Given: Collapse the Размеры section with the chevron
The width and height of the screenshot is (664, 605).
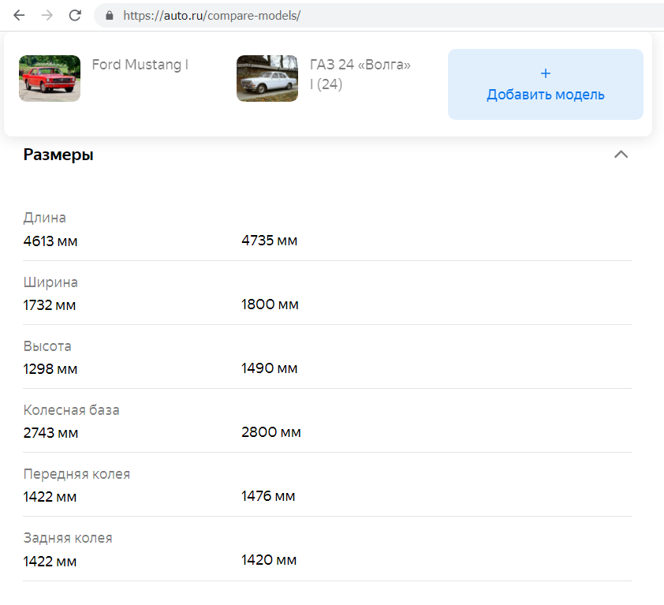Looking at the screenshot, I should click(621, 155).
